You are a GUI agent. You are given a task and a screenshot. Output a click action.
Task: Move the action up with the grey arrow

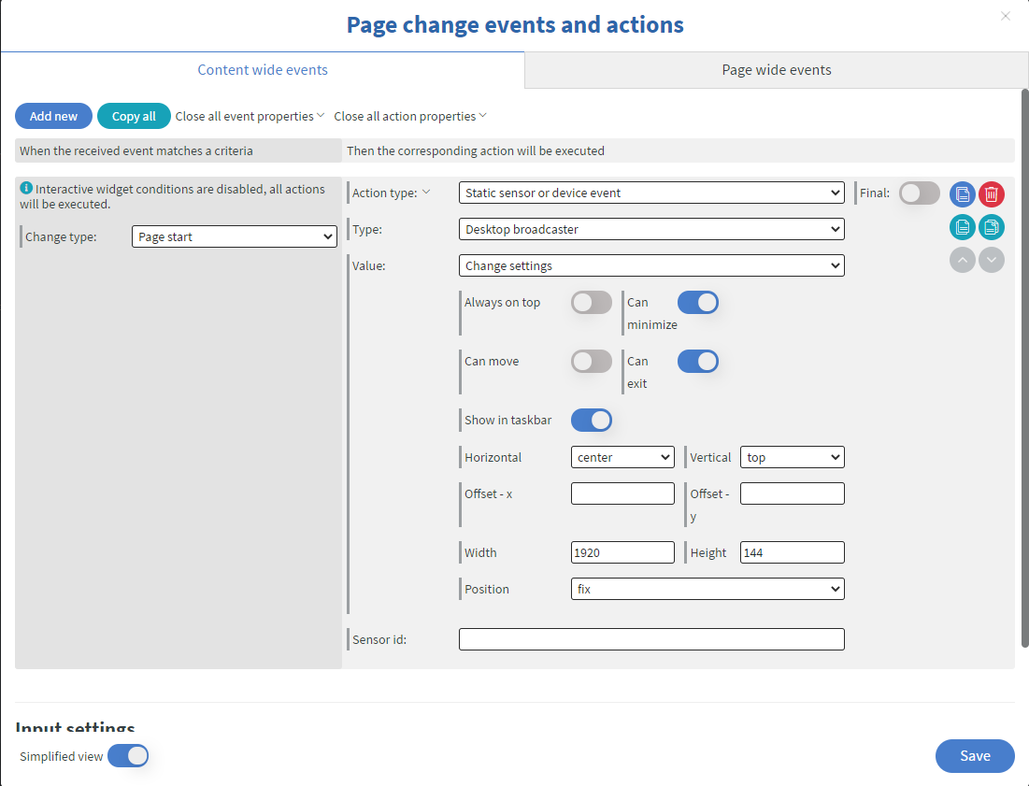pyautogui.click(x=962, y=260)
